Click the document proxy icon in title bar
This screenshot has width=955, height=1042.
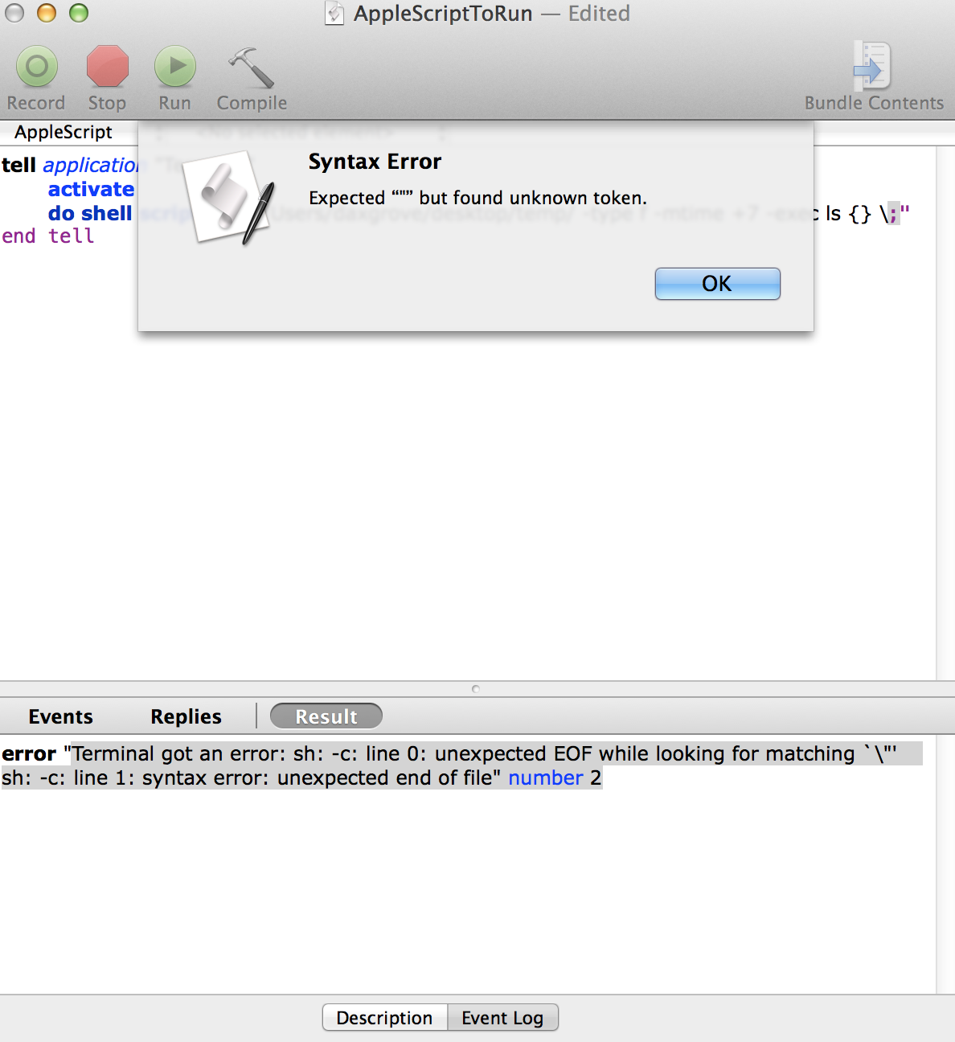coord(334,14)
